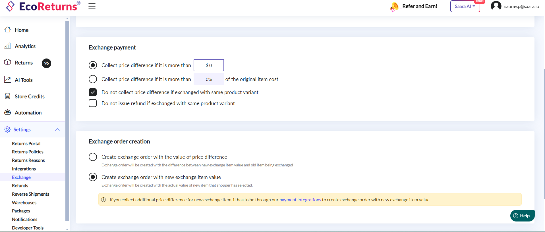
Task: Select percentage-based price difference radio option
Action: [x=93, y=79]
